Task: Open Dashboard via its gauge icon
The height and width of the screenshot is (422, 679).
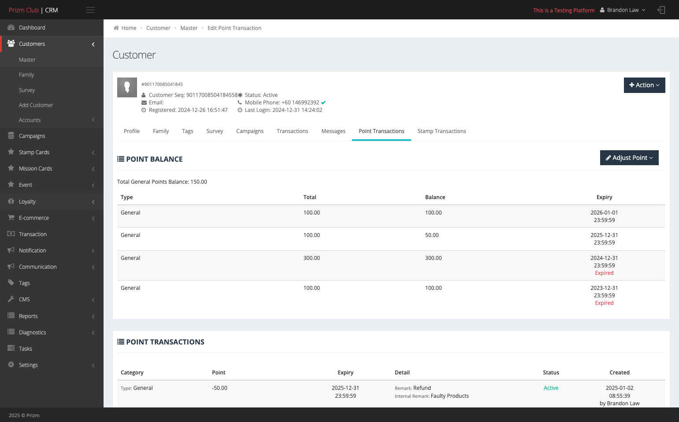Action: pyautogui.click(x=11, y=27)
